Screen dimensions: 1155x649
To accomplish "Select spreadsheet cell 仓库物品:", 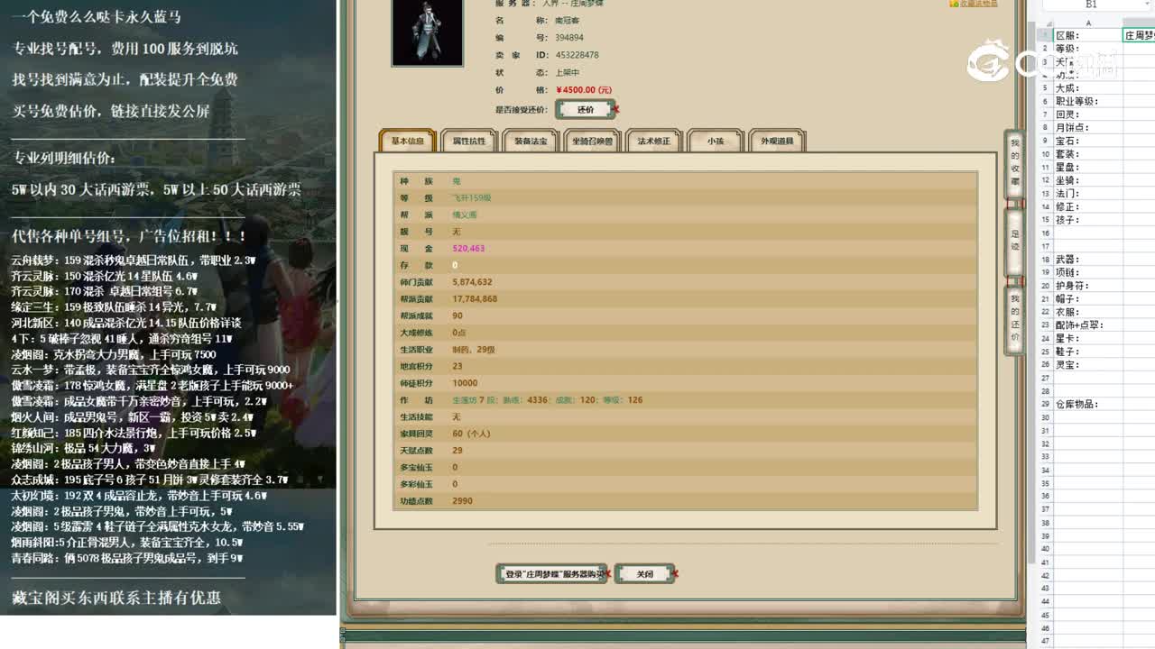I will 1087,404.
